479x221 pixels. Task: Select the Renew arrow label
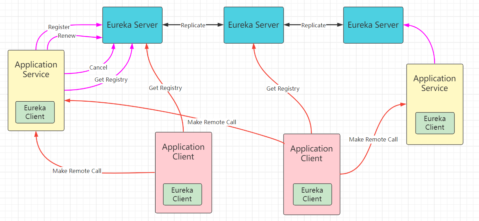click(x=67, y=36)
